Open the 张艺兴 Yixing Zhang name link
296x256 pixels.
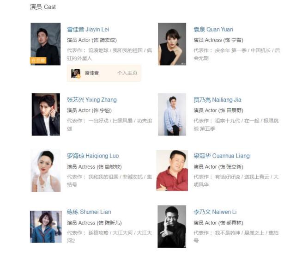(x=92, y=100)
